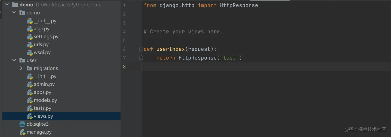391x137 pixels.
Task: Click project path D:\WorkSpace\Python\demo
Action: coord(69,5)
